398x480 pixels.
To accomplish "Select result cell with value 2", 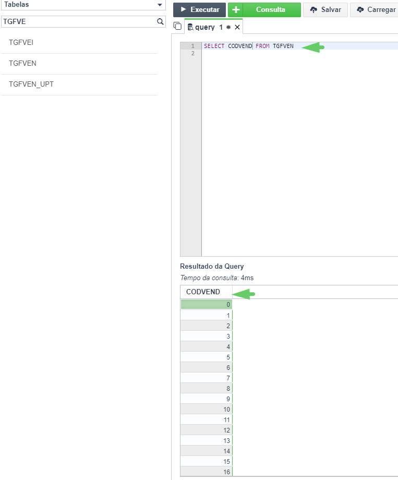I will pyautogui.click(x=207, y=326).
